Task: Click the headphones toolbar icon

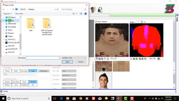Action: point(100,10)
